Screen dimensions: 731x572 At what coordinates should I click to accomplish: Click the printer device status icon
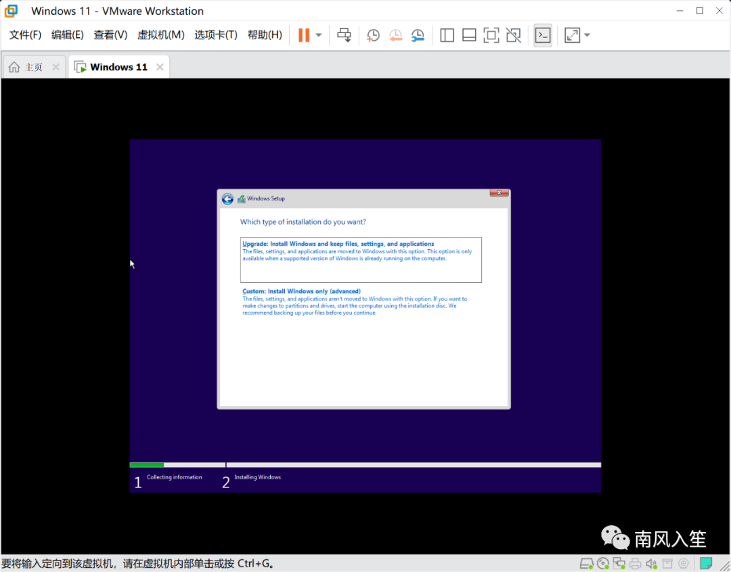[635, 564]
